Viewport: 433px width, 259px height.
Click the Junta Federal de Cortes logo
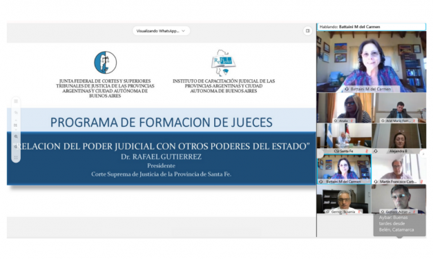point(105,62)
